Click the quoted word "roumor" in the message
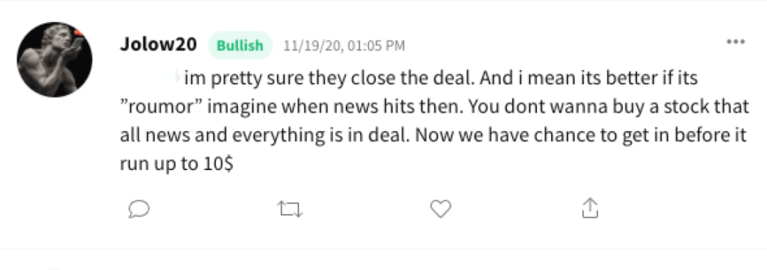 pos(161,106)
